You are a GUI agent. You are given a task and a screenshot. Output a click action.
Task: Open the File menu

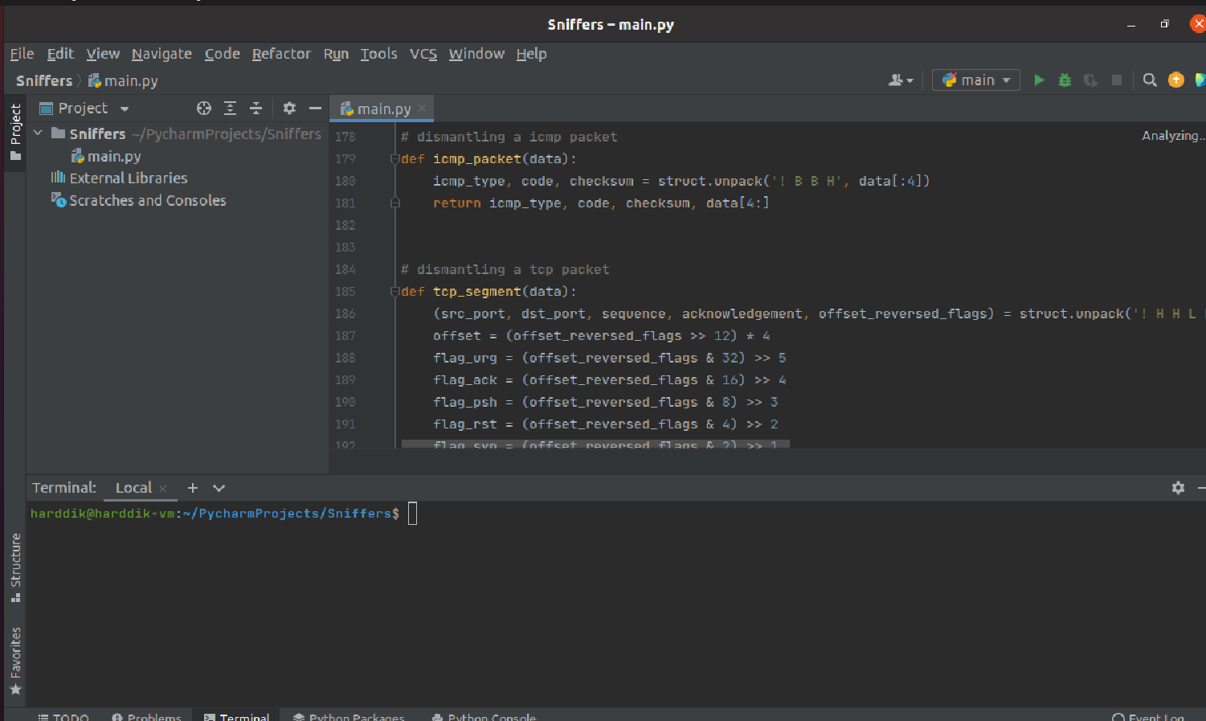tap(22, 54)
